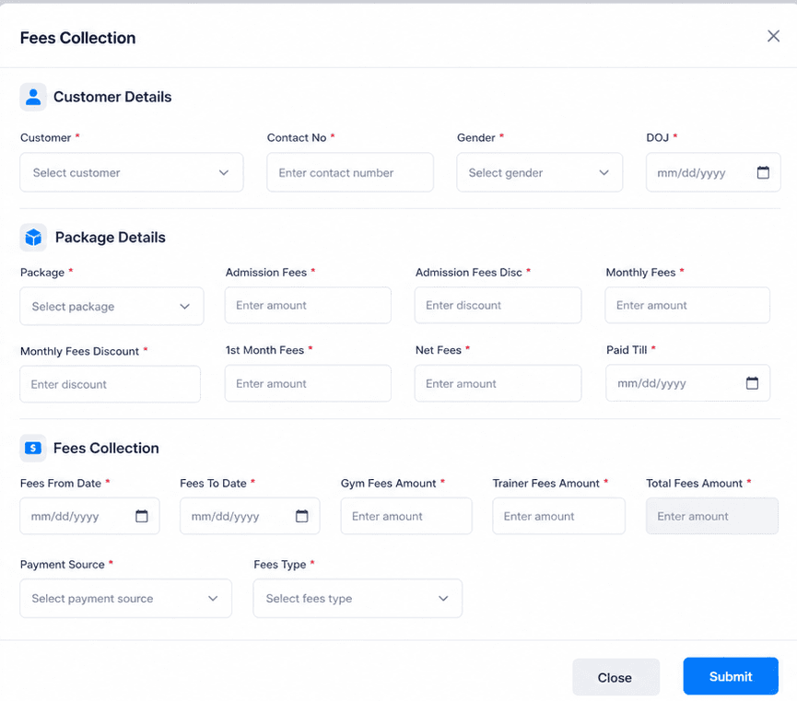
Task: Open the Fees From Date calendar icon
Action: point(142,516)
